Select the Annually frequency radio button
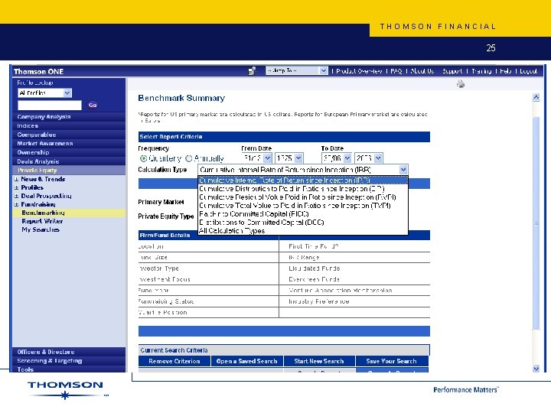The width and height of the screenshot is (551, 413). tap(189, 158)
